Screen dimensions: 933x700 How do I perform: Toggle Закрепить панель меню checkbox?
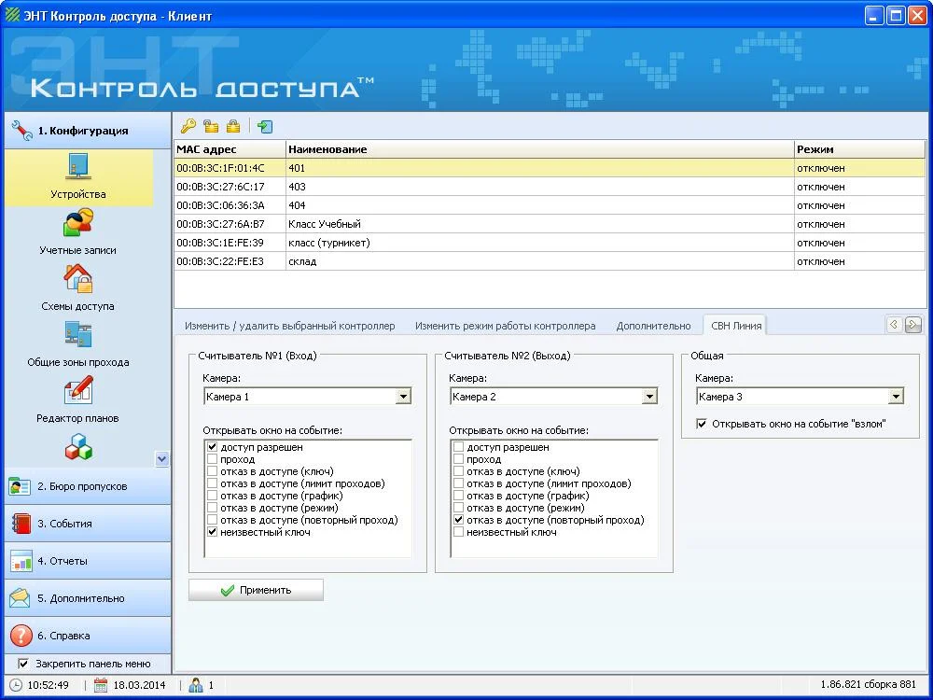pos(24,664)
